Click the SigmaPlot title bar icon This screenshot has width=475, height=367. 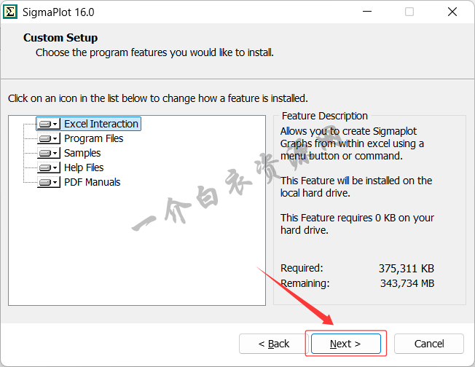pyautogui.click(x=11, y=12)
